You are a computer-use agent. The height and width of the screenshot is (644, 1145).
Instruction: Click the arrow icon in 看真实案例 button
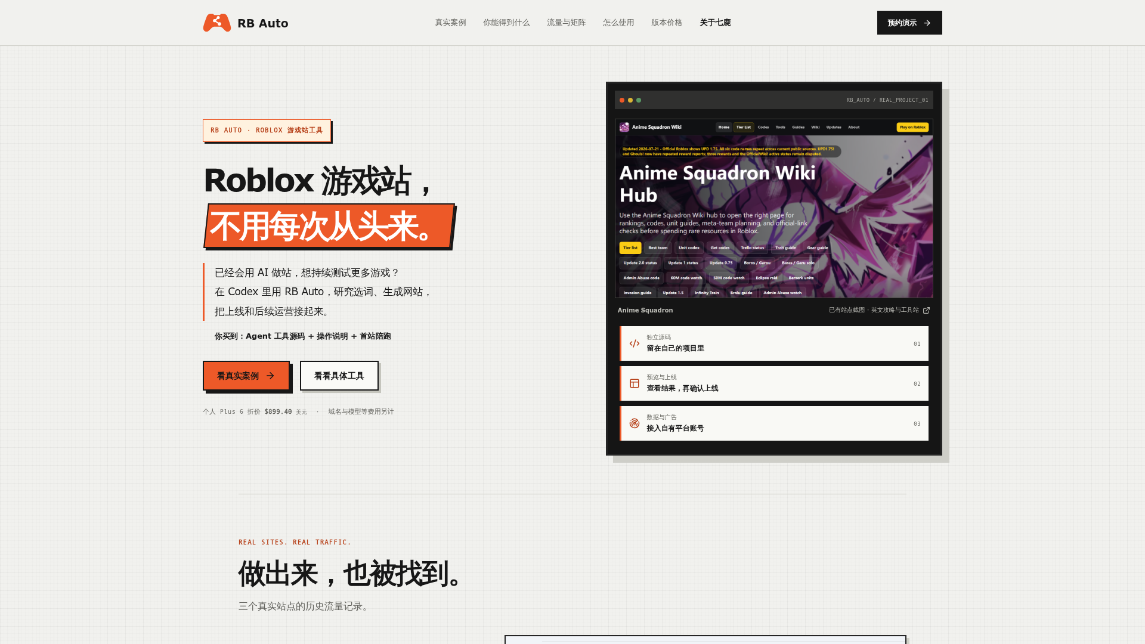coord(270,376)
